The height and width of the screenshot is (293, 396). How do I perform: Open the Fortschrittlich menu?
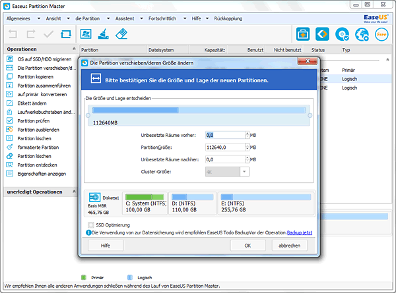click(x=162, y=18)
